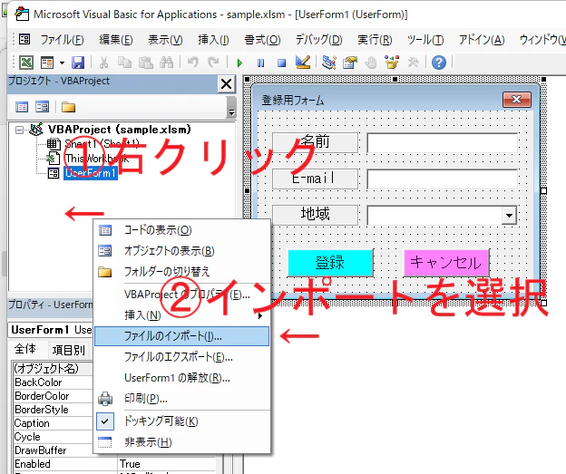Choose コードの表示(O) in context menu
Image resolution: width=566 pixels, height=474 pixels.
coord(182,230)
